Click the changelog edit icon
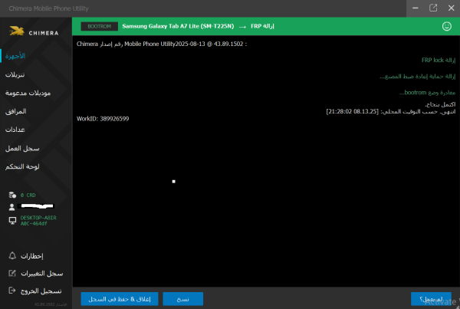This screenshot has height=309, width=460. [x=12, y=273]
